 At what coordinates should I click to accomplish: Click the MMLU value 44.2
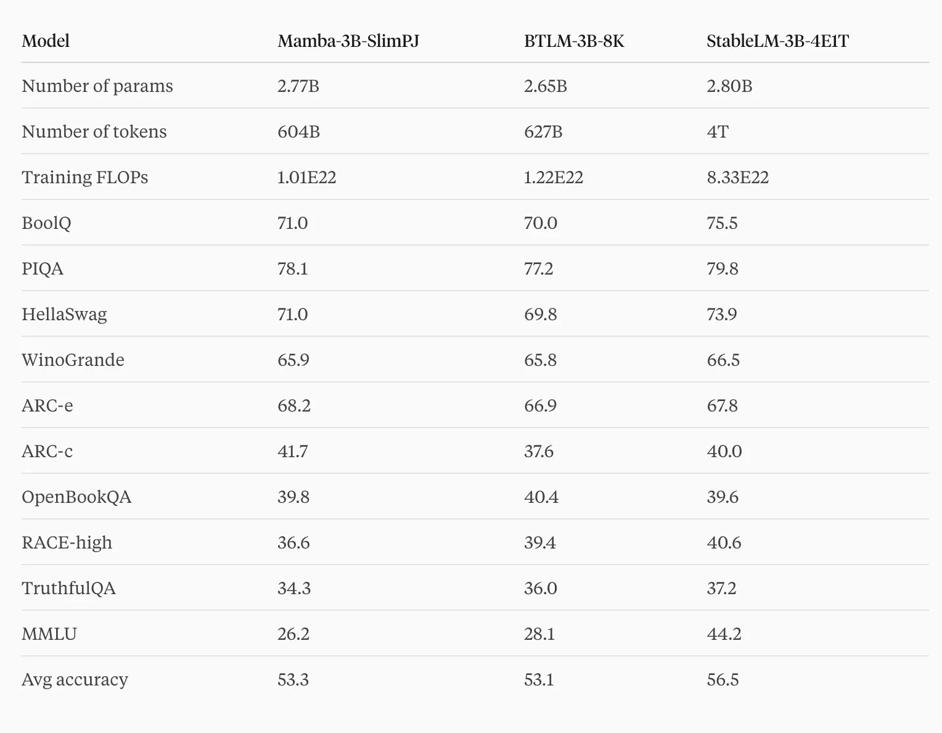click(724, 634)
